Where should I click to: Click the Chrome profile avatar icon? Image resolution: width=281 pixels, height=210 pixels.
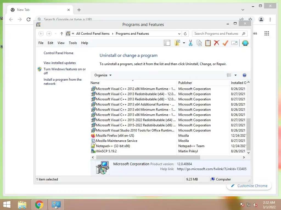point(261,19)
